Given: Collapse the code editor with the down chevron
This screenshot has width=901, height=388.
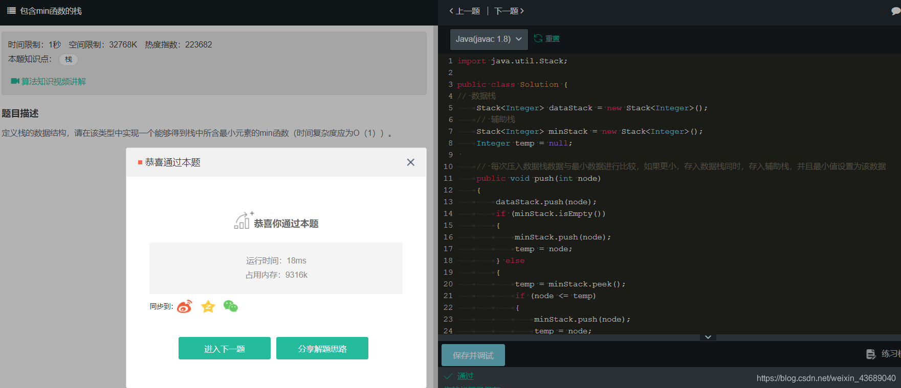Looking at the screenshot, I should point(708,337).
